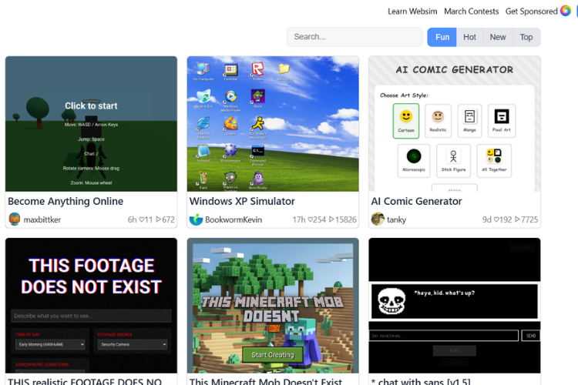Click tanky's avatar icon
This screenshot has width=578, height=385.
pos(378,219)
